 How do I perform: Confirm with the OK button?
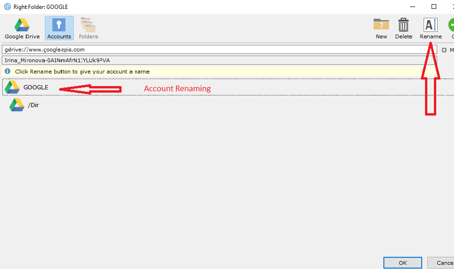403,263
